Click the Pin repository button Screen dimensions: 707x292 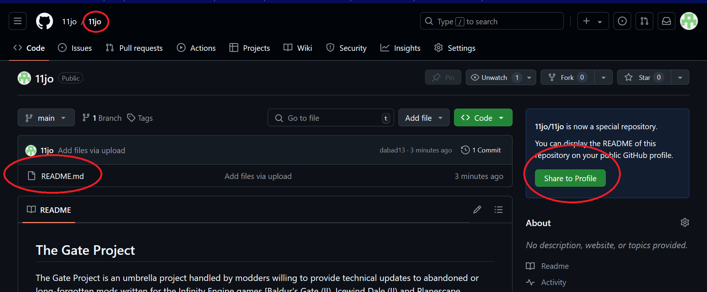[443, 77]
